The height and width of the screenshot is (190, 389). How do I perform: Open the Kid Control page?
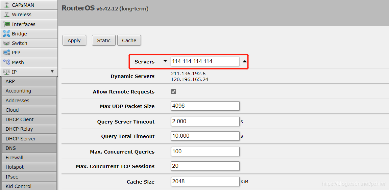[x=29, y=186]
